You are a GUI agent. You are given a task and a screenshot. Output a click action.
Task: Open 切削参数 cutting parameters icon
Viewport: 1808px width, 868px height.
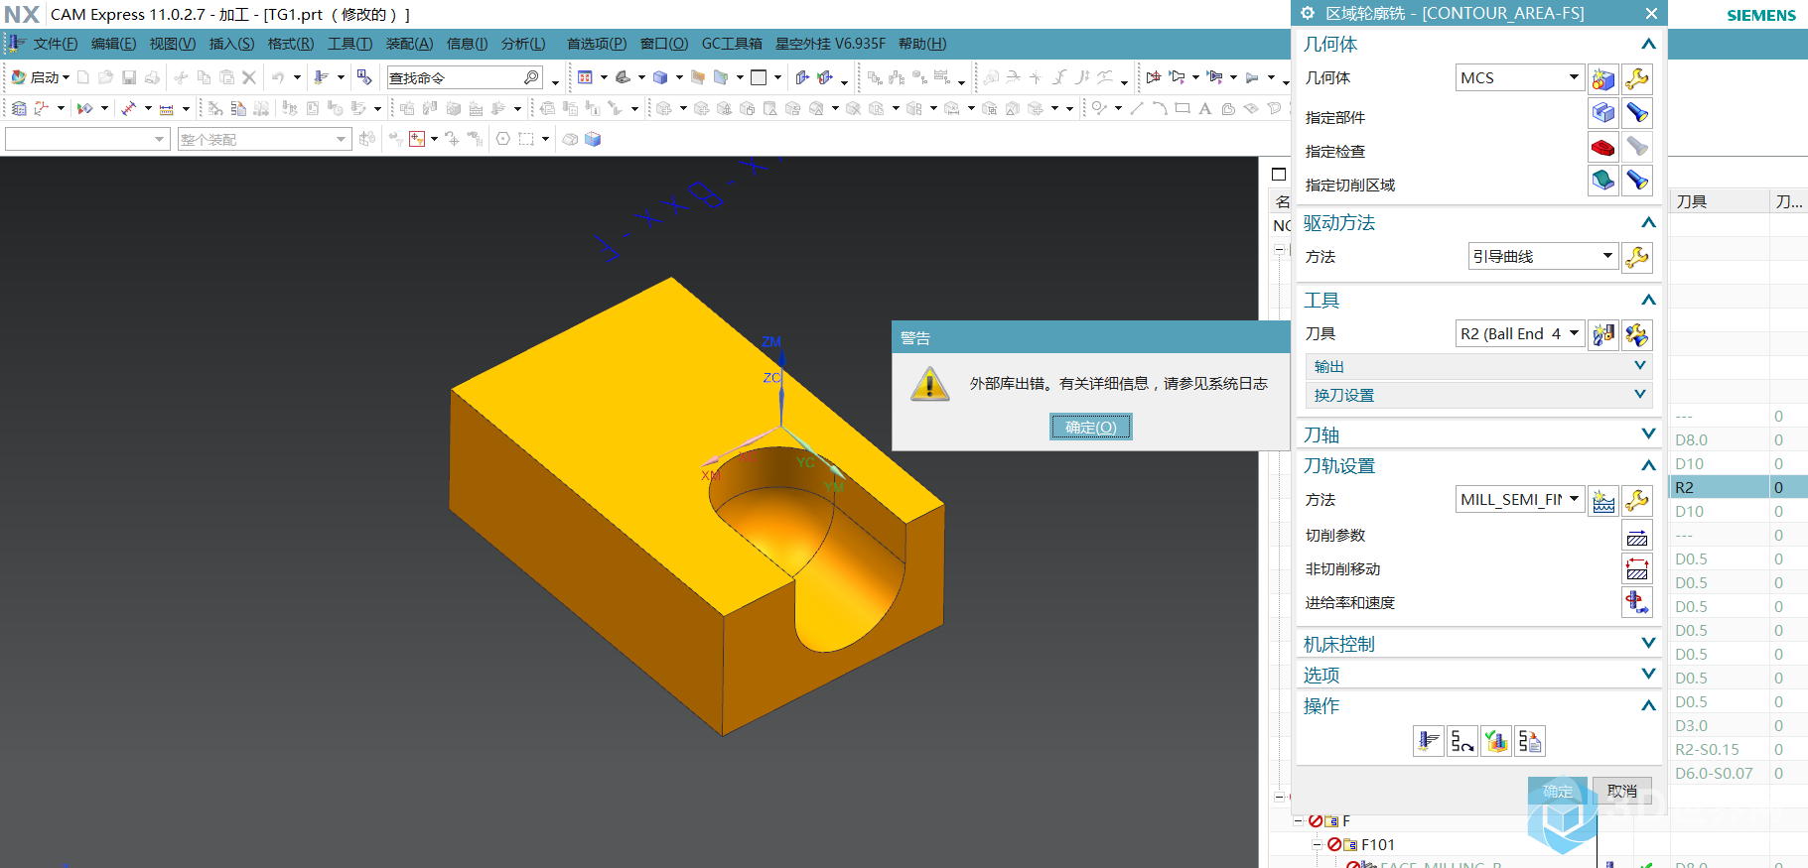(x=1636, y=536)
